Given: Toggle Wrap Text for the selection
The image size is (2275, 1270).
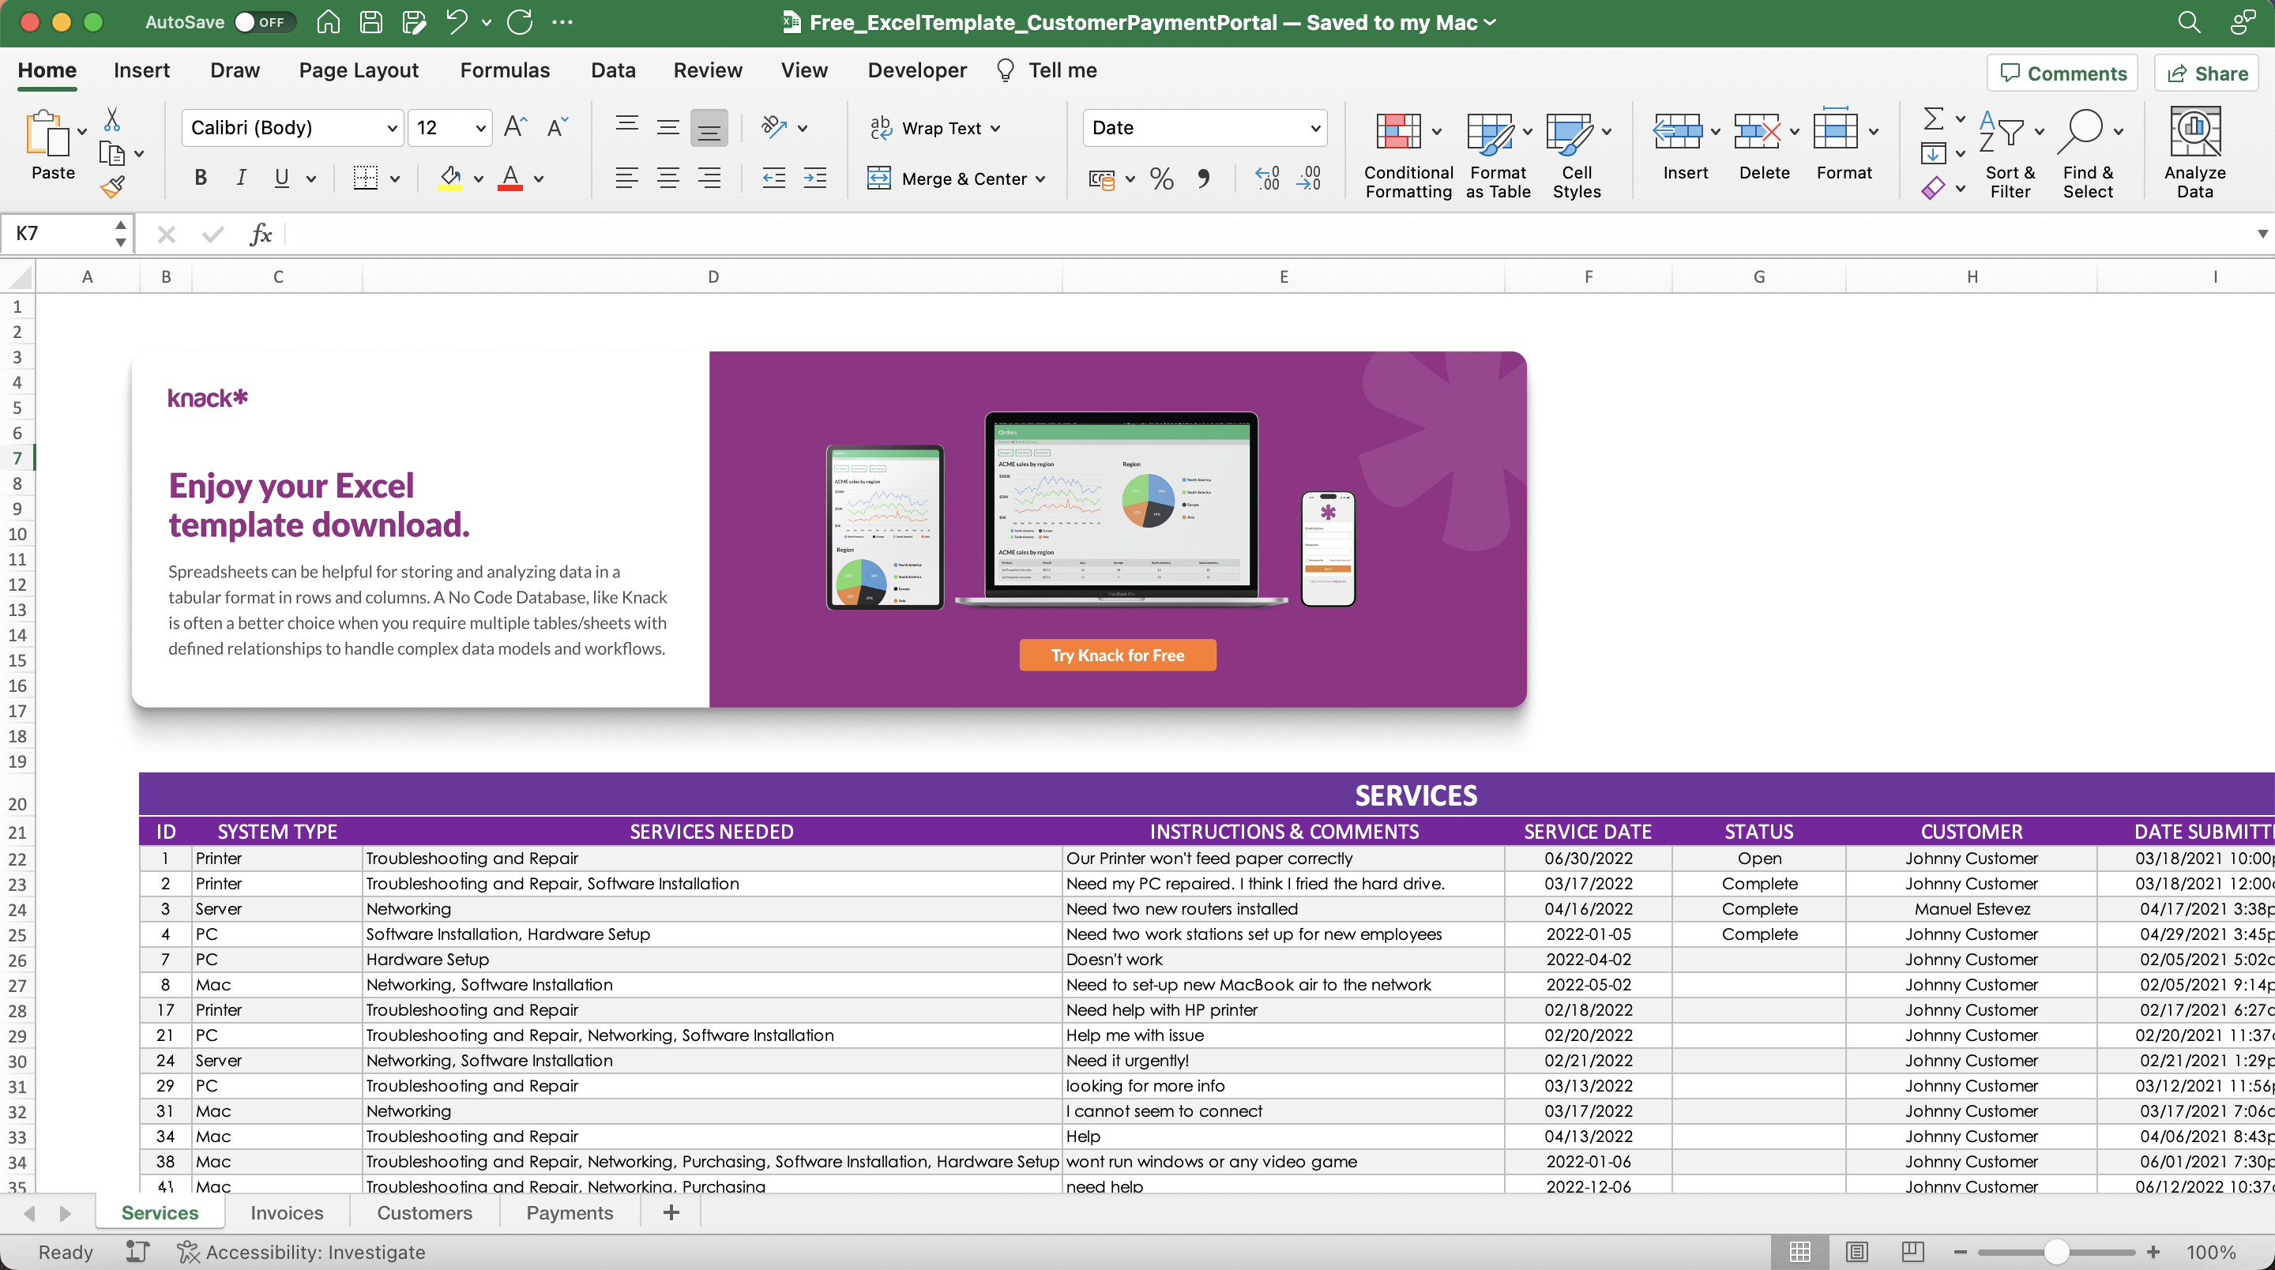Looking at the screenshot, I should pyautogui.click(x=934, y=128).
